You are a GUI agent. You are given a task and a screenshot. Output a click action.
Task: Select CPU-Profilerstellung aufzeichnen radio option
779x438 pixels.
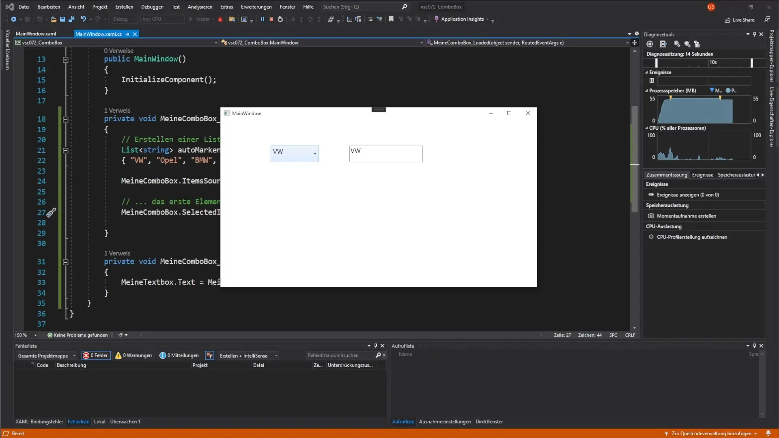(651, 237)
